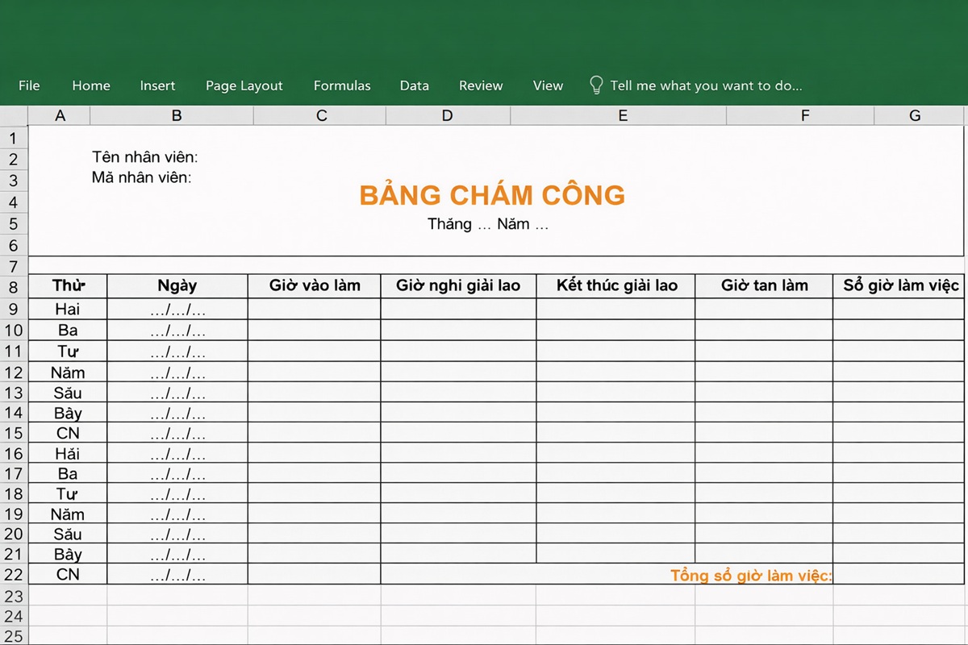Image resolution: width=968 pixels, height=645 pixels.
Task: Click the Tell Me lightbulb icon
Action: coord(597,84)
